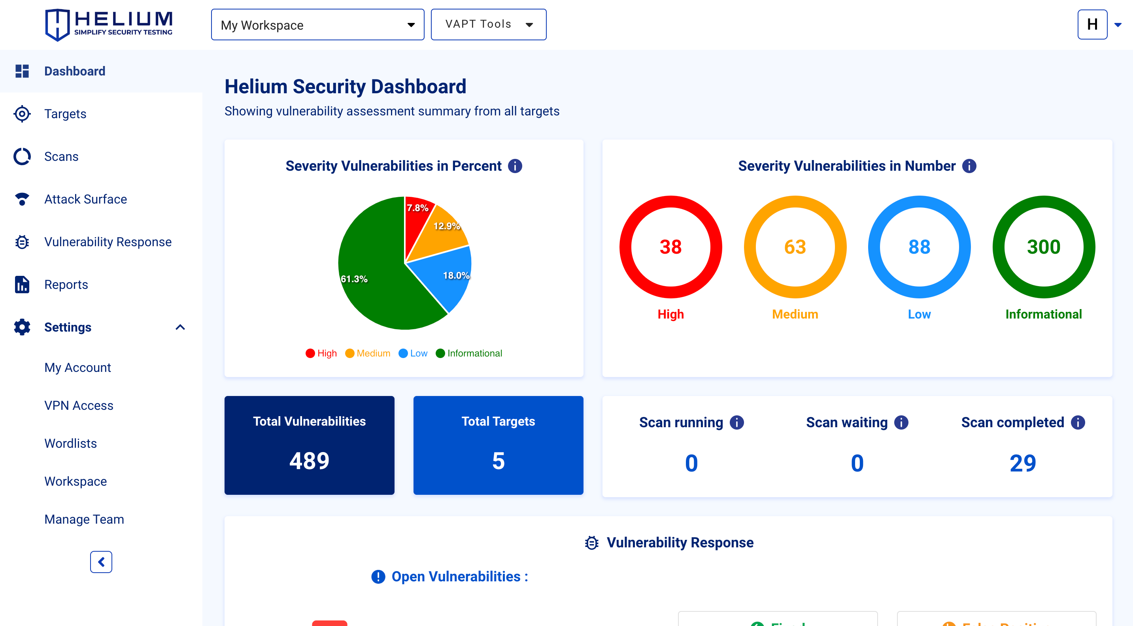Click info icon beside Severity Vulnerabilities in Percent
Screen dimensions: 1133x626
[515, 166]
